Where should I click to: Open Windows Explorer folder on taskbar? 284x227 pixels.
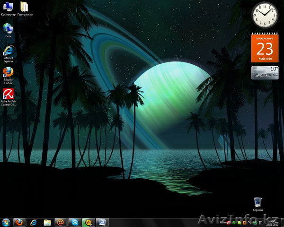(47, 222)
